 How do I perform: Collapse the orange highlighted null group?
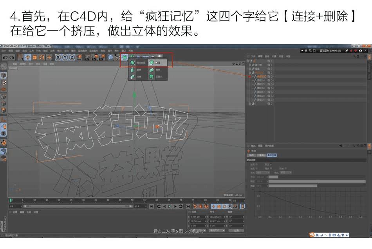click(x=249, y=72)
